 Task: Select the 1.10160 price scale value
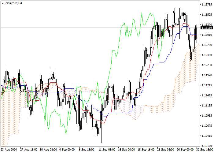tap(207, 146)
